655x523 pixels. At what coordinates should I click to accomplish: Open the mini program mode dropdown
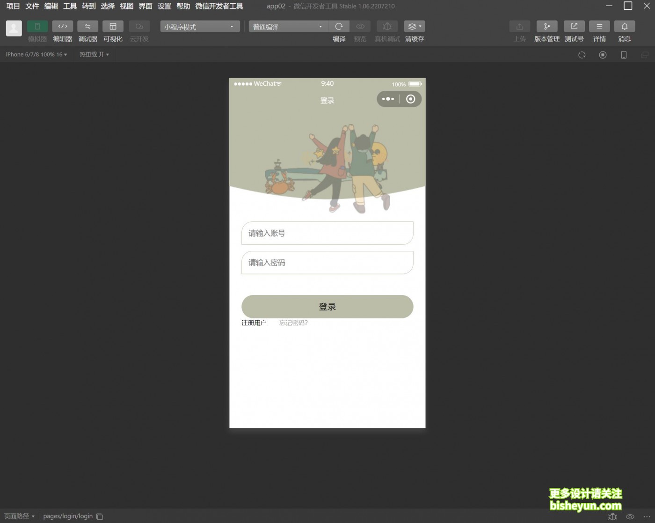tap(200, 27)
